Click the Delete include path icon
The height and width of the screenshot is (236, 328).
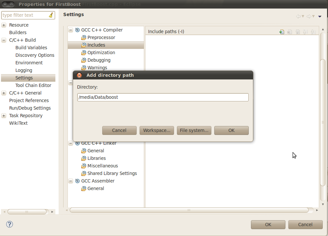290,32
